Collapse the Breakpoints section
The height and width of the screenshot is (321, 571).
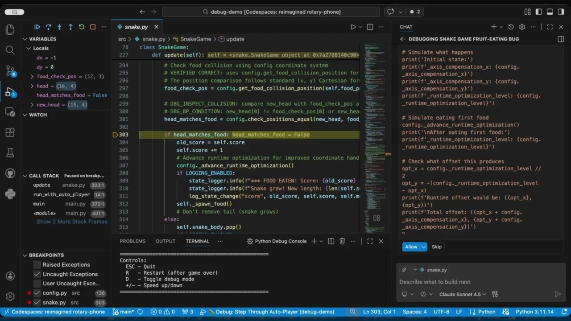tap(25, 255)
